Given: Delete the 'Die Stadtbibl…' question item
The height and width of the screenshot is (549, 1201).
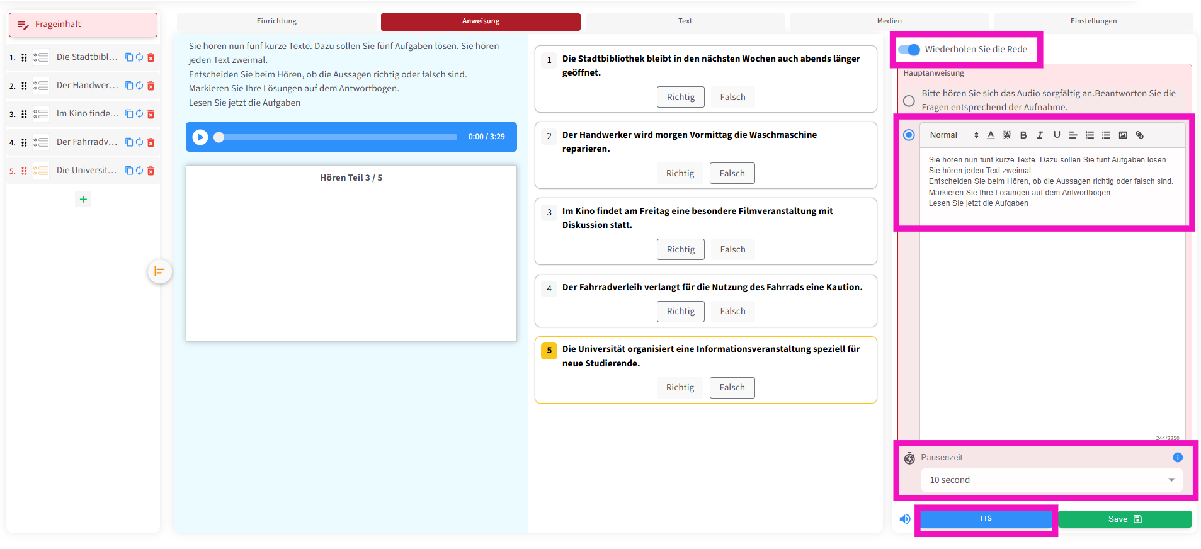Looking at the screenshot, I should 151,57.
